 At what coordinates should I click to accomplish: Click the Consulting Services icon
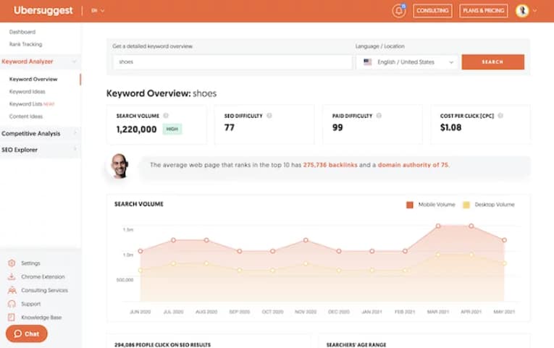point(12,290)
